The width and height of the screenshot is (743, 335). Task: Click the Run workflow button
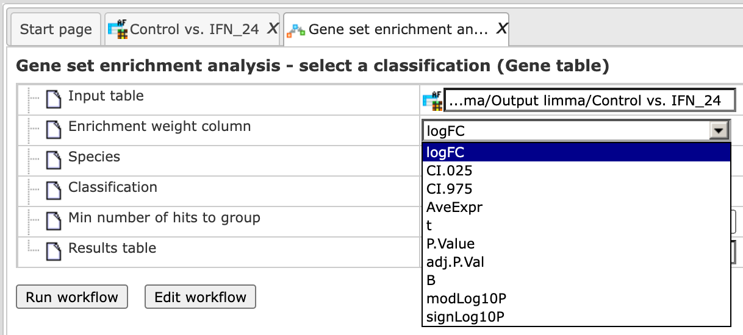(x=71, y=297)
